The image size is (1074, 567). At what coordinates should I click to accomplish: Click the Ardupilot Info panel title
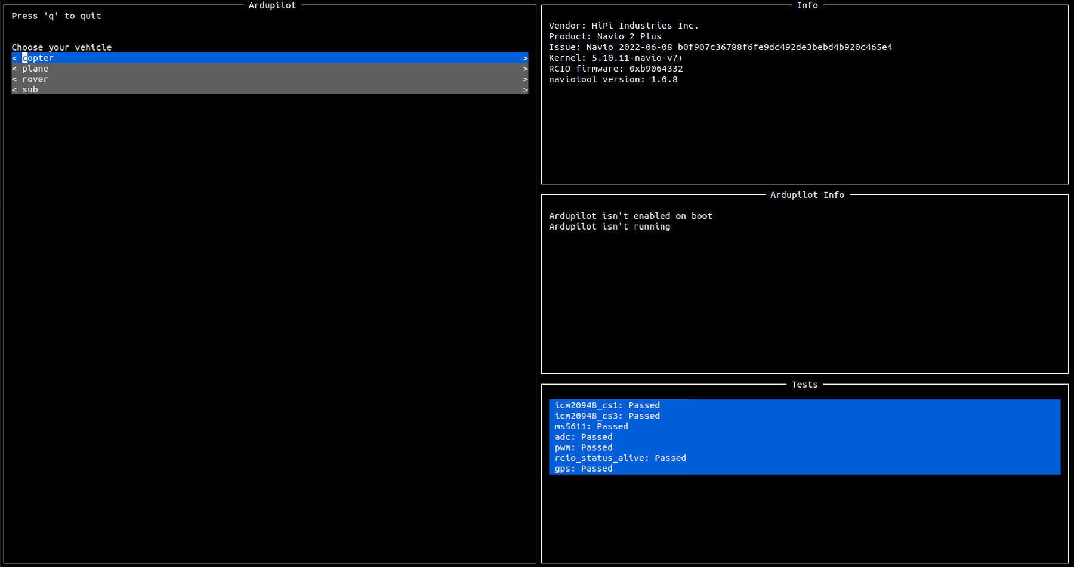[807, 195]
